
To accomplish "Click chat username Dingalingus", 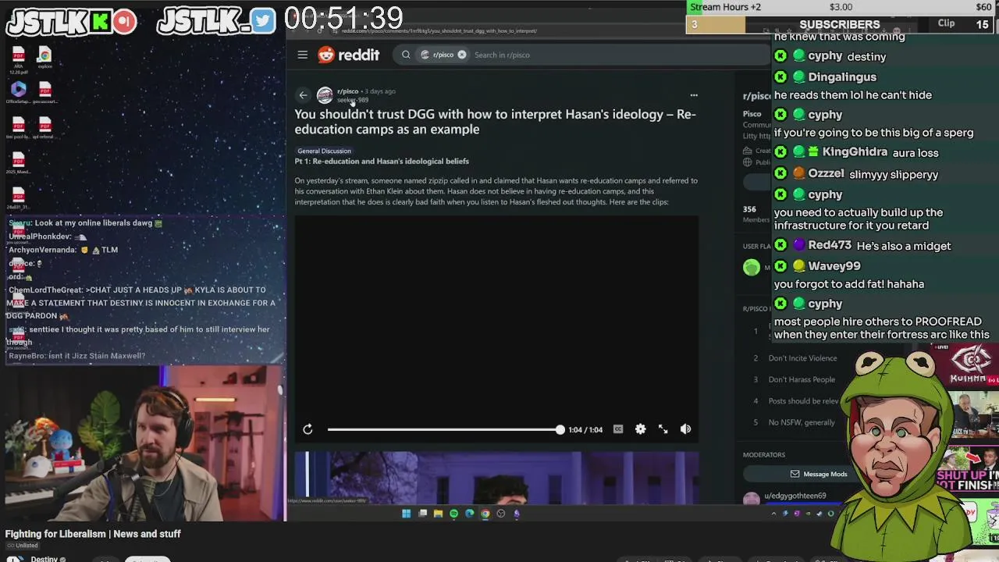I will [842, 76].
